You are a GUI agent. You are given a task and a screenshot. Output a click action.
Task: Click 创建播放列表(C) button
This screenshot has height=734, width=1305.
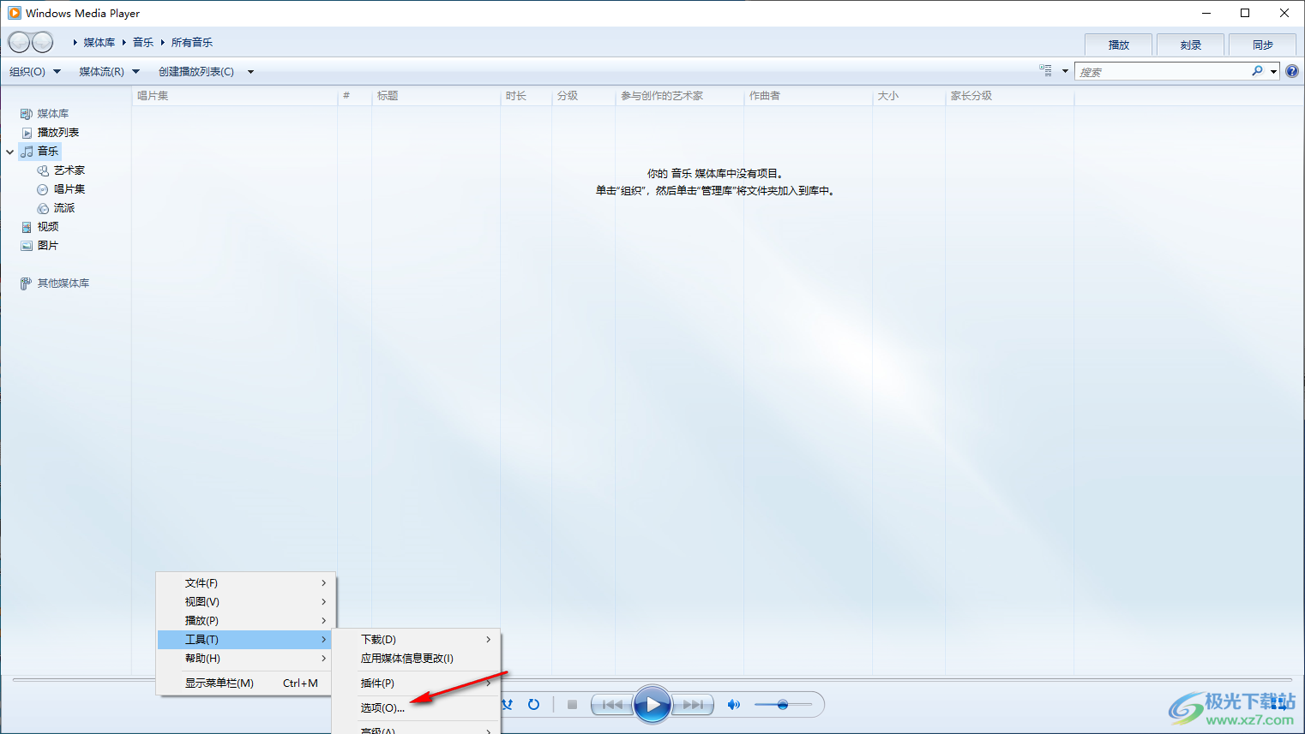196,72
